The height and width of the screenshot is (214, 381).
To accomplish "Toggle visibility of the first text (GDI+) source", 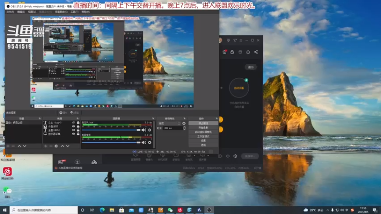I will coord(74,123).
